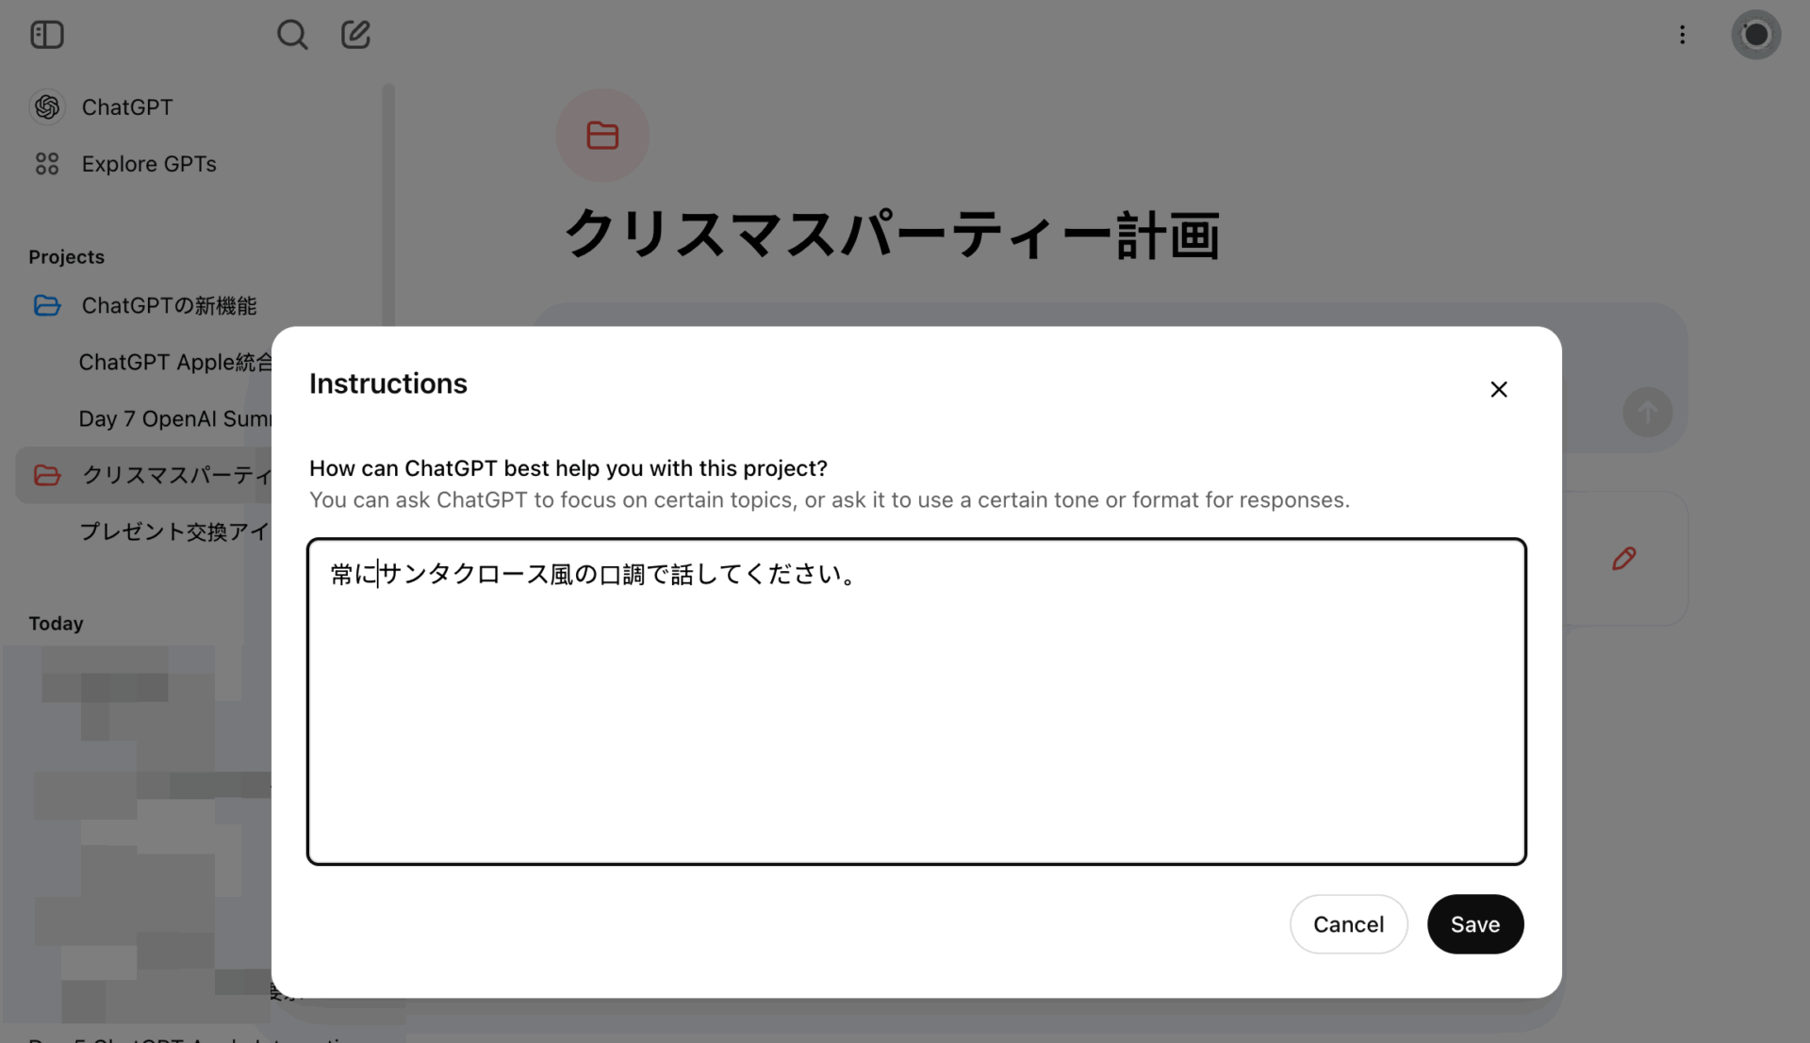Click the red pencil edit instructions icon
The height and width of the screenshot is (1043, 1810).
(x=1623, y=559)
